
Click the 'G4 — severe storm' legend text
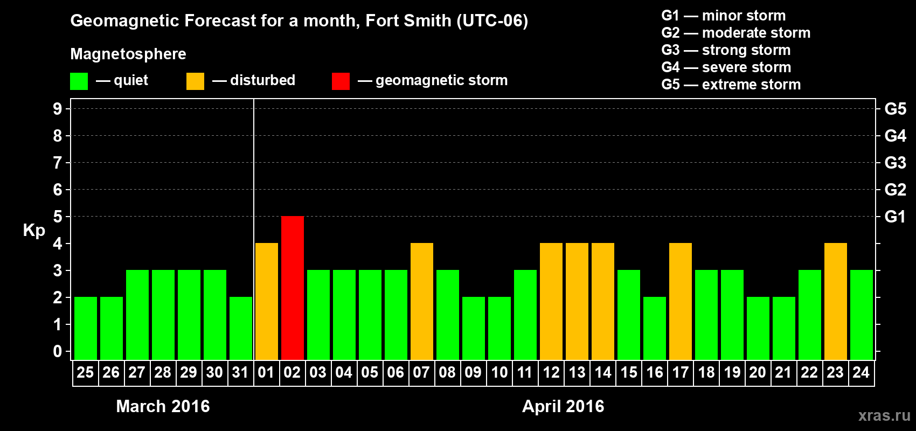coord(726,67)
